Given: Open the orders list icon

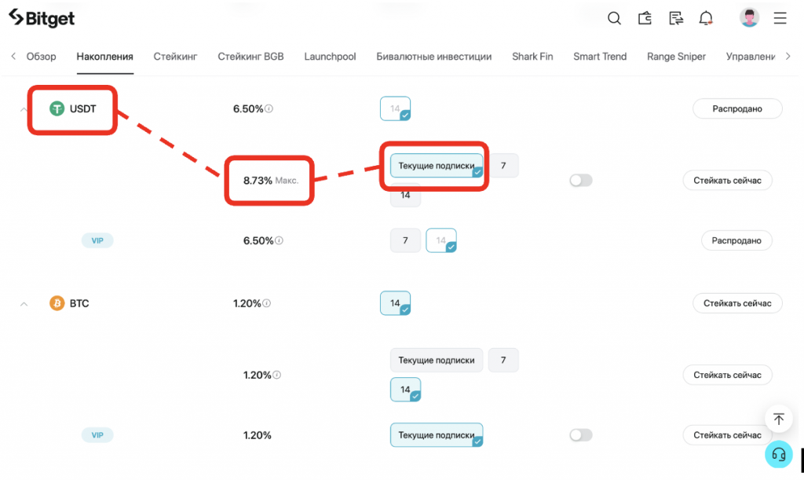Looking at the screenshot, I should point(675,18).
